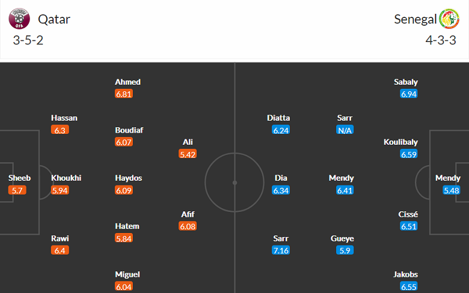
Task: Select Qatar goalkeeper Sheeb
Action: (x=19, y=178)
